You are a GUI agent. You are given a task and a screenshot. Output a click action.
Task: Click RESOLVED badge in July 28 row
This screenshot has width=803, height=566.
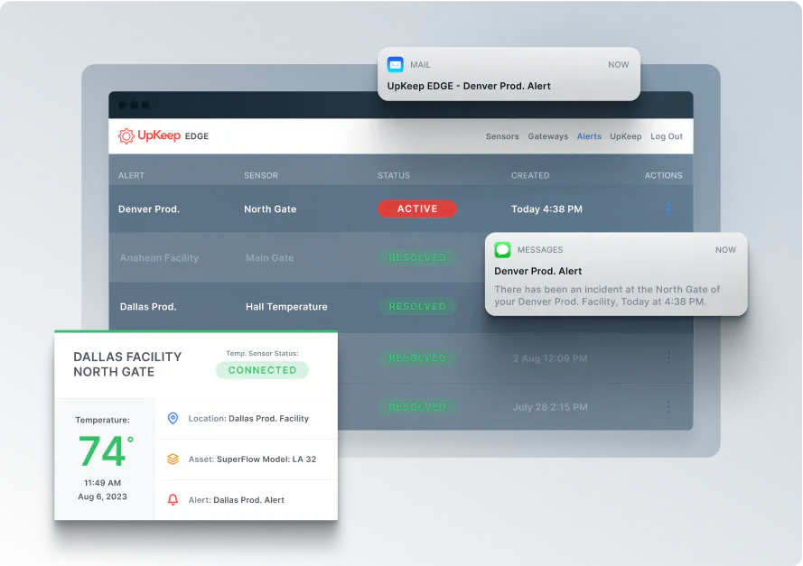(x=417, y=407)
